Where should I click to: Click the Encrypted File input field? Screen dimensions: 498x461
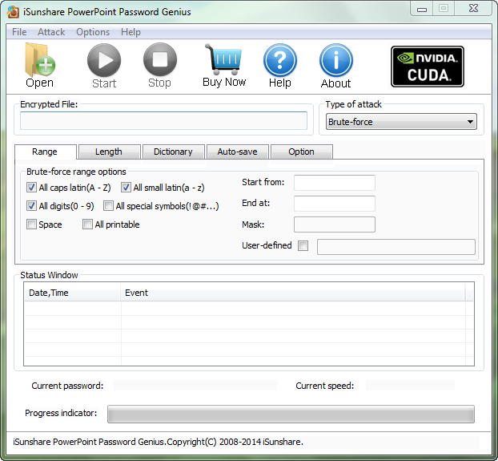163,120
